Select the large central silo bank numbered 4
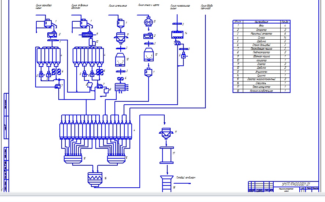Image resolution: width=325 pixels, height=202 pixels. tap(95, 131)
